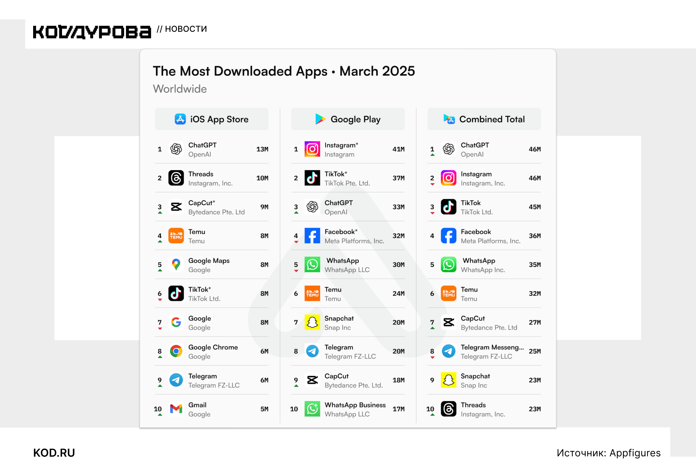
Task: Click the КОД ДУРОВА logo
Action: tap(92, 32)
